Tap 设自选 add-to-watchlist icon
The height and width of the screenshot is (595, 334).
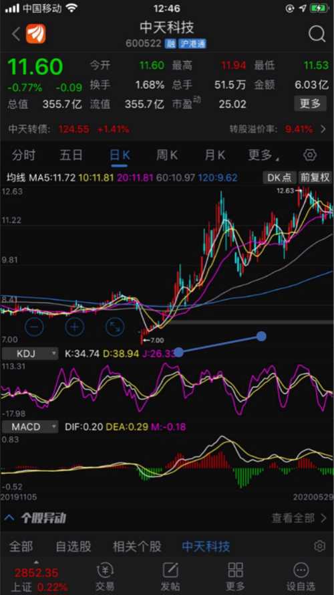coord(301,577)
